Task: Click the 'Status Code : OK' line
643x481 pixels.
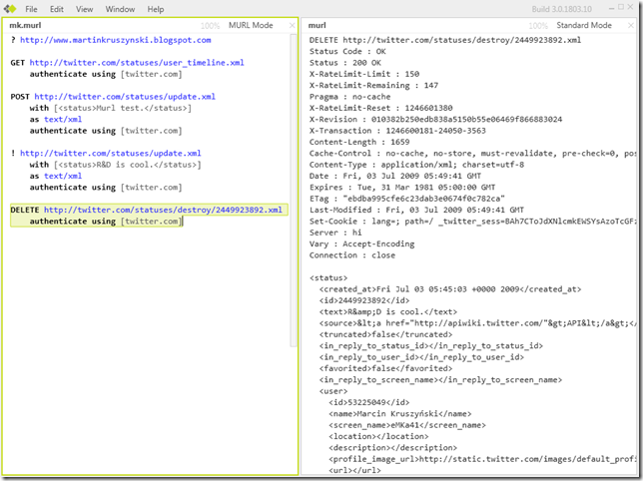Action: pyautogui.click(x=347, y=52)
